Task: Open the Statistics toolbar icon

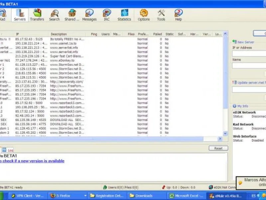Action: coord(124,15)
